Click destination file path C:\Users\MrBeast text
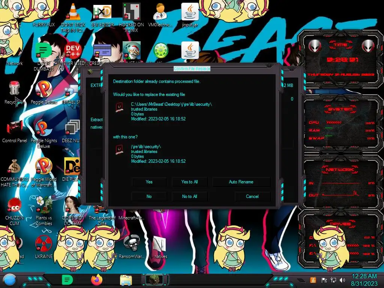 coord(171,104)
